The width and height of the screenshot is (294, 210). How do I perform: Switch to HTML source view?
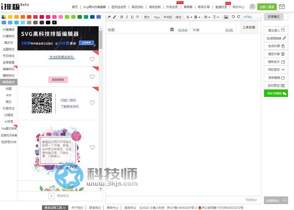(x=248, y=17)
